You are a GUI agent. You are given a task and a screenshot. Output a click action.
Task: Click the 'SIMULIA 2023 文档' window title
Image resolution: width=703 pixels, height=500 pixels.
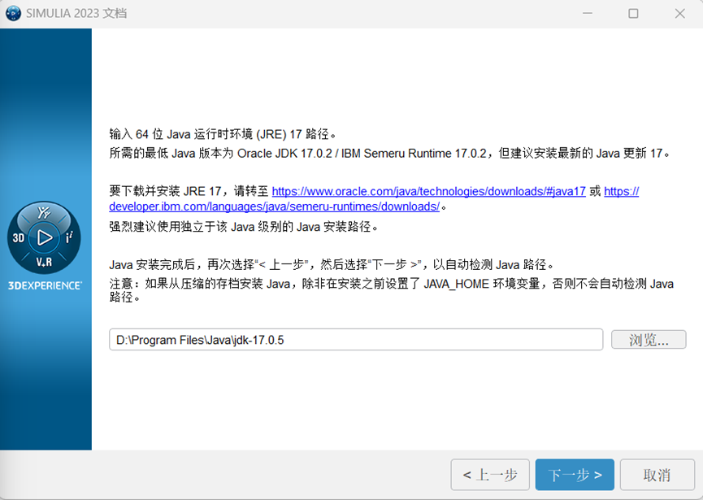[x=78, y=14]
